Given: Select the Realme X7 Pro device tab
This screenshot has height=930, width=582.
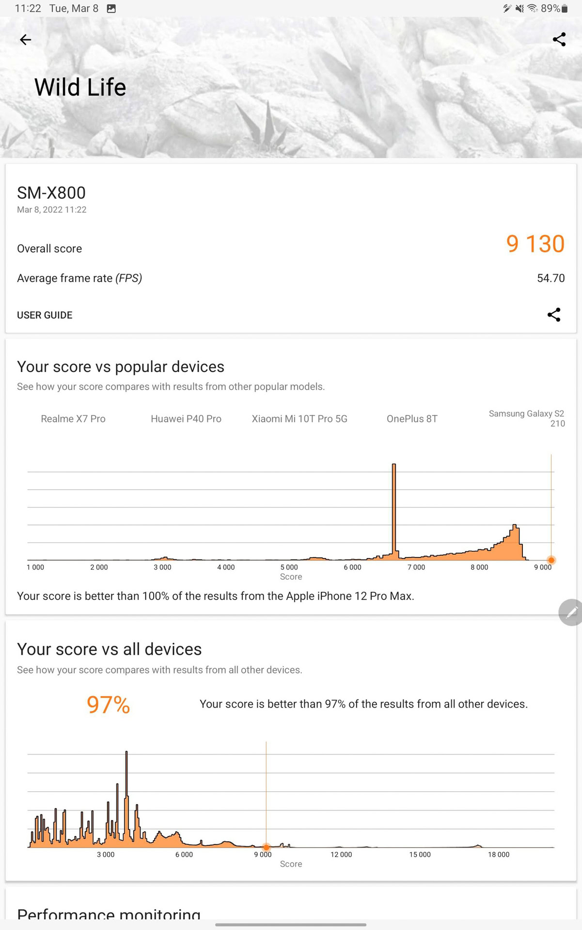Looking at the screenshot, I should click(73, 418).
